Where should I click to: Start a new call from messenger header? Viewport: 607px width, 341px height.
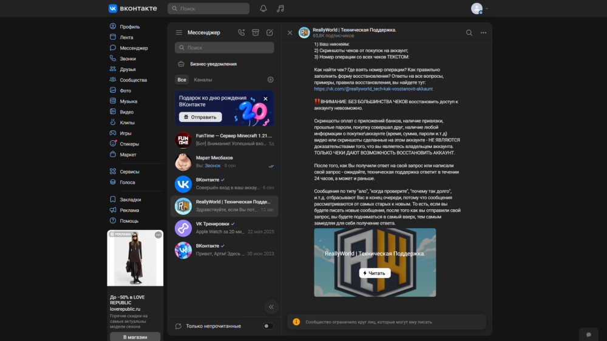pyautogui.click(x=241, y=33)
